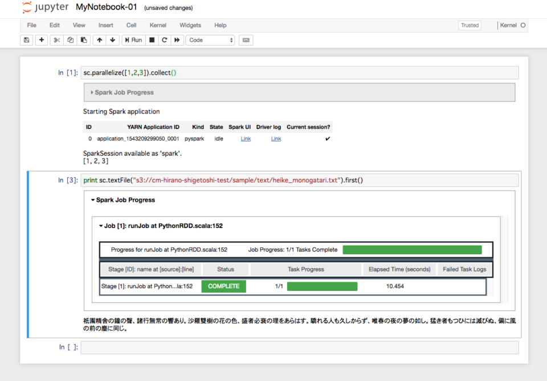Move the selected cell up

tap(99, 40)
